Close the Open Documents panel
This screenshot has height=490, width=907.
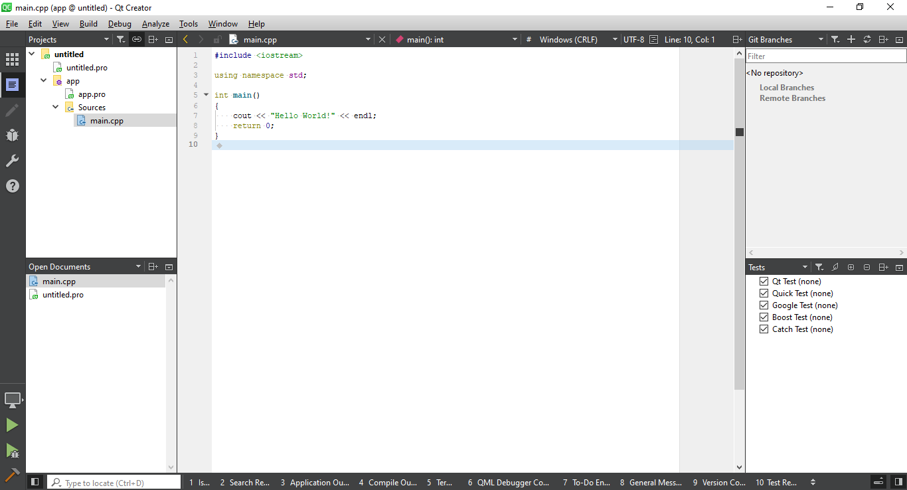tap(169, 267)
